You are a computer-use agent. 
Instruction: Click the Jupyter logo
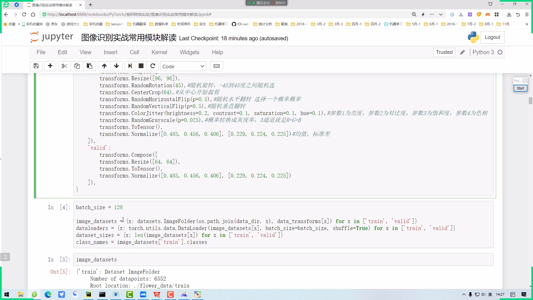52,37
